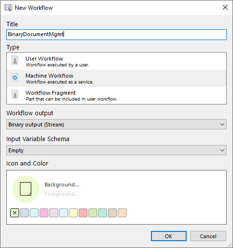The height and width of the screenshot is (248, 233).
Task: Open the Background color link
Action: [x=62, y=185]
